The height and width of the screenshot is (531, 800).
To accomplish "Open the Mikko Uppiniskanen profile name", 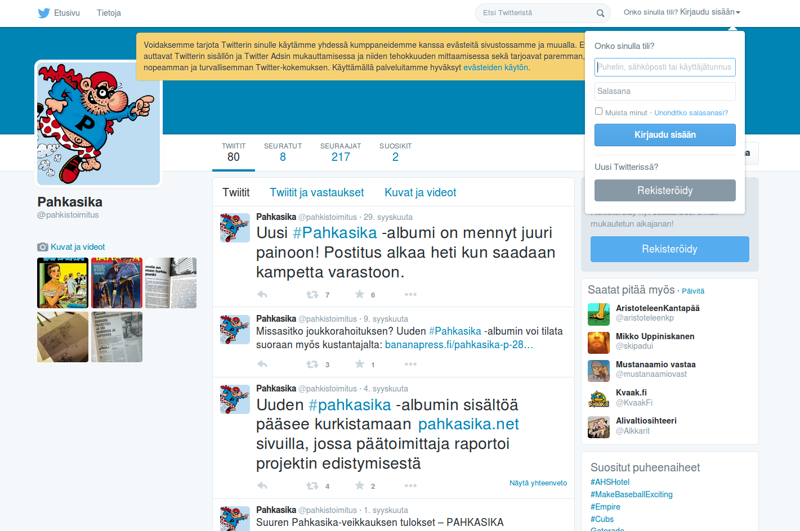I will (655, 336).
